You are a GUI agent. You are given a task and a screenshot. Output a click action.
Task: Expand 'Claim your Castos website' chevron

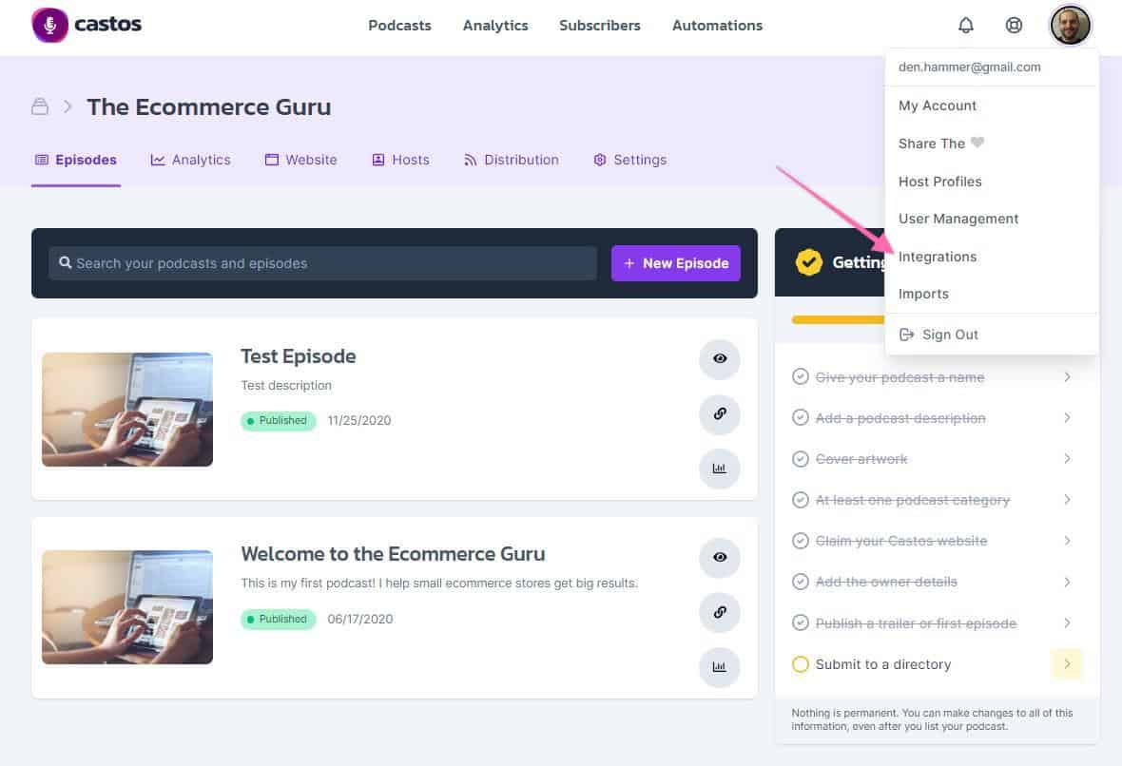coord(1067,540)
